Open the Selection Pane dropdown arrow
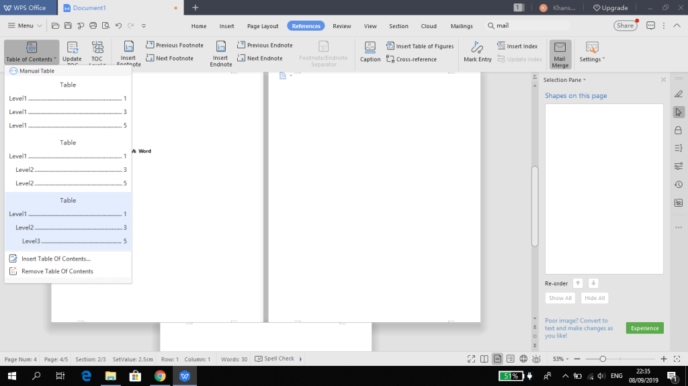 585,80
